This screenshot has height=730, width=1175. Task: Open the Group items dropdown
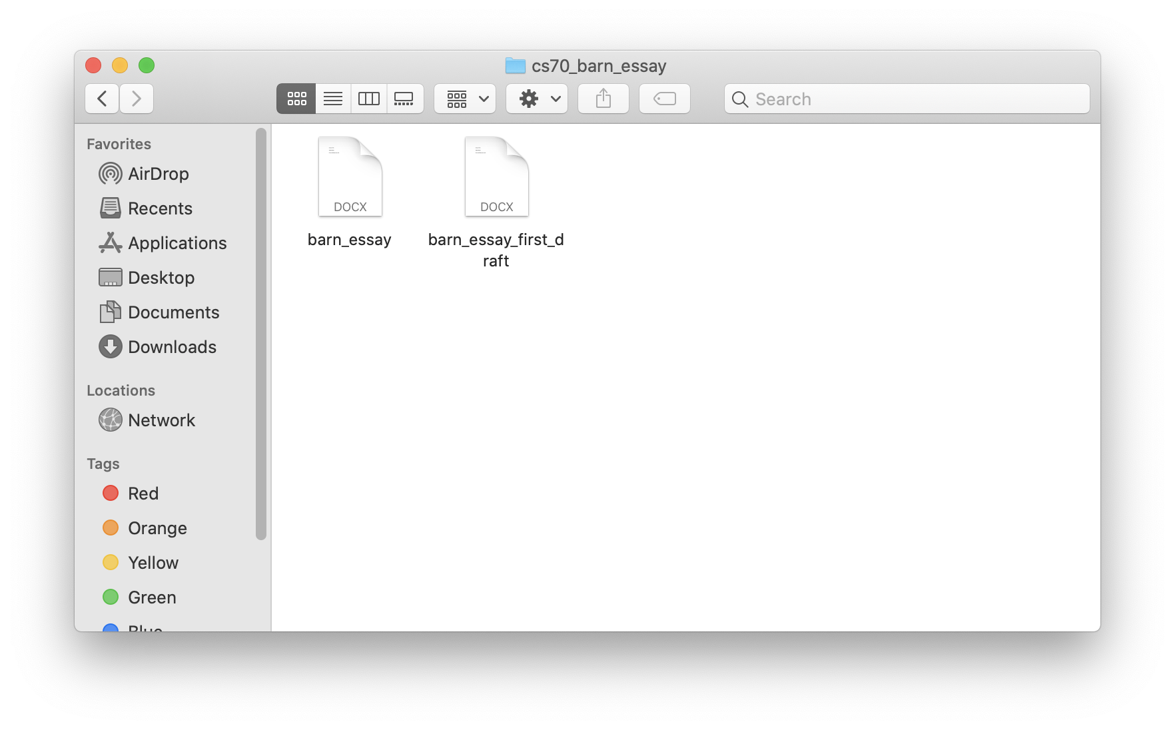464,99
